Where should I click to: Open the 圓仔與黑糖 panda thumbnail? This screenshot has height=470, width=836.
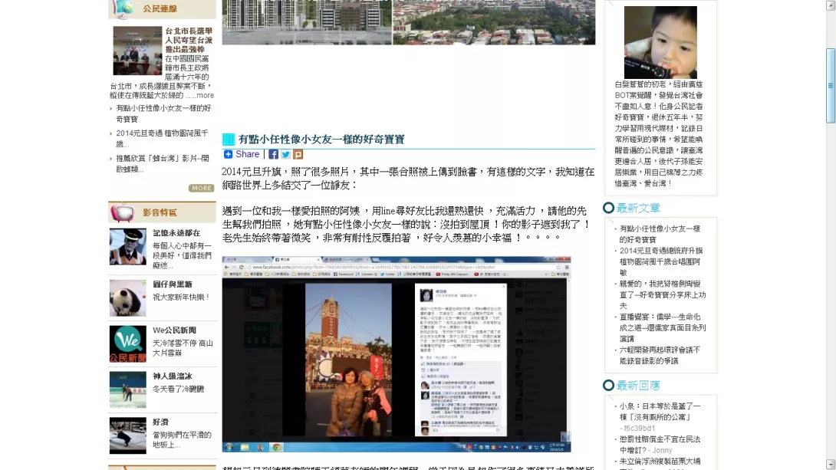127,297
